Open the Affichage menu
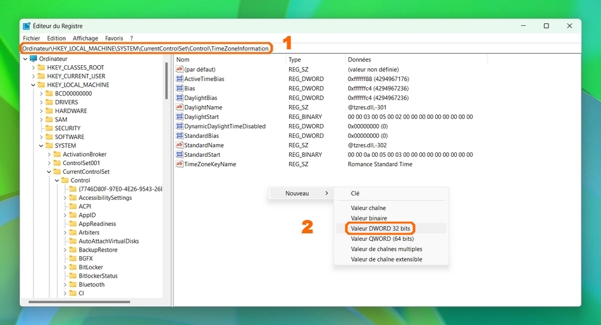Screen dimensions: 601x325 point(85,39)
